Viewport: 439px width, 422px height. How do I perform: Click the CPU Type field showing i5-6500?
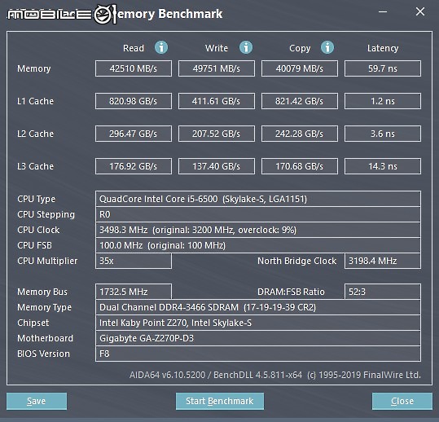tap(258, 199)
